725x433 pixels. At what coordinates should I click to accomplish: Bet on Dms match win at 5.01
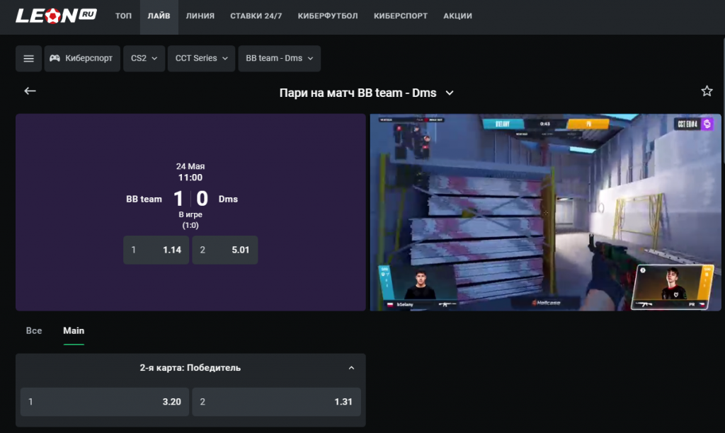[225, 250]
